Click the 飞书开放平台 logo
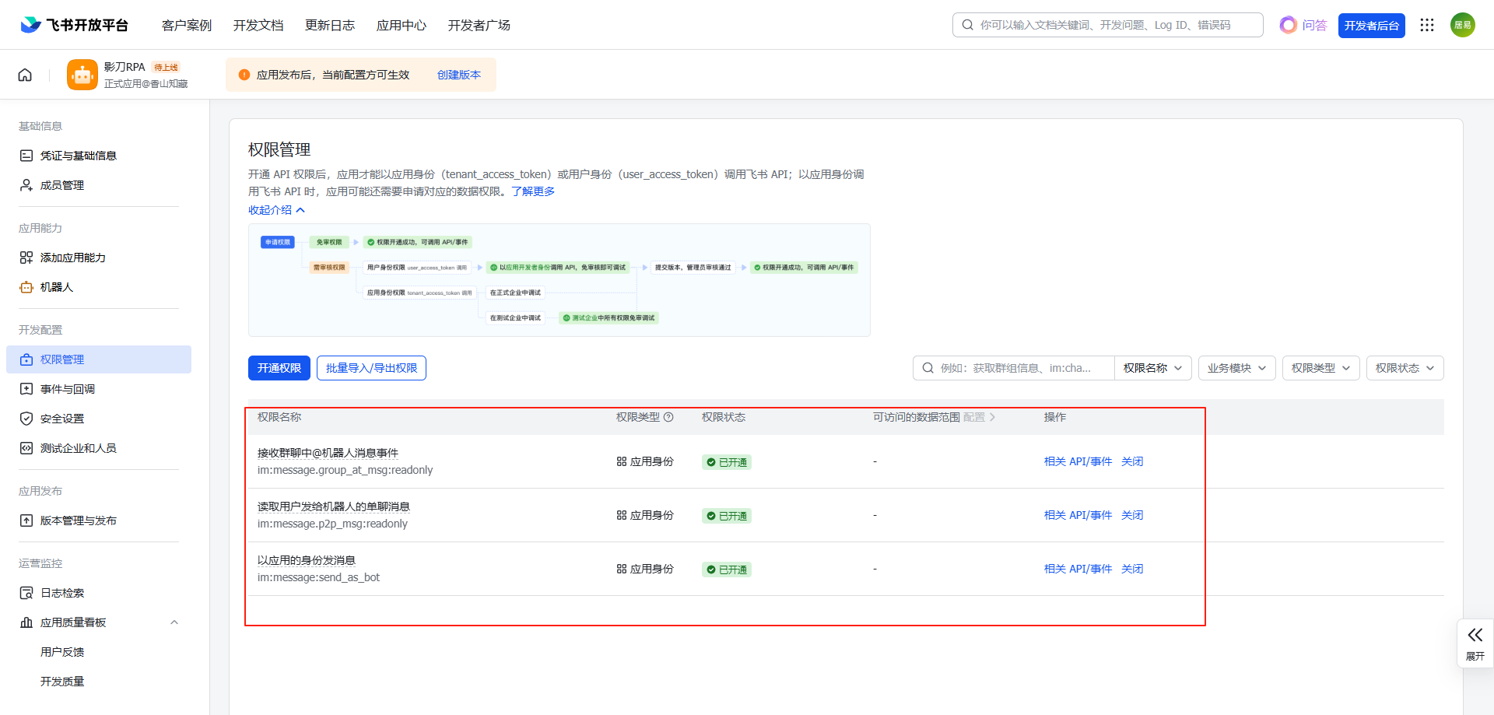 tap(75, 25)
